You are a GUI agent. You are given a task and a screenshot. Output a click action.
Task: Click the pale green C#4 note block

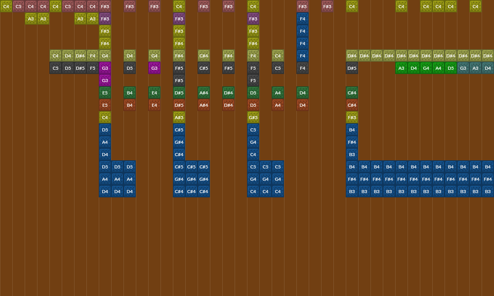[204, 56]
